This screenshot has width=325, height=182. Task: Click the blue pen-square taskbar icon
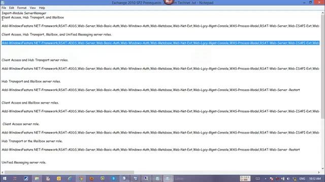26,178
